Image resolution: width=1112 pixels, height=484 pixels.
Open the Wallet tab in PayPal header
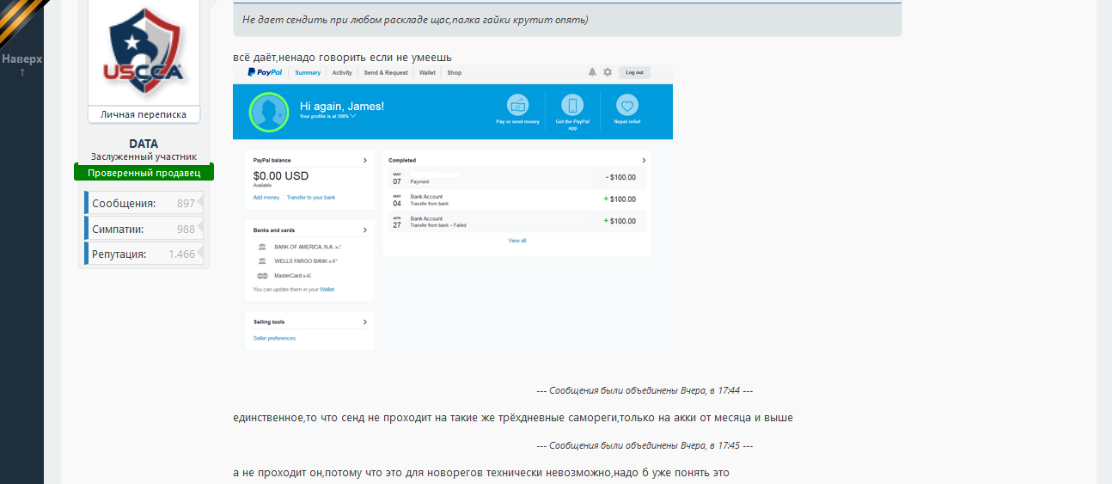click(427, 73)
